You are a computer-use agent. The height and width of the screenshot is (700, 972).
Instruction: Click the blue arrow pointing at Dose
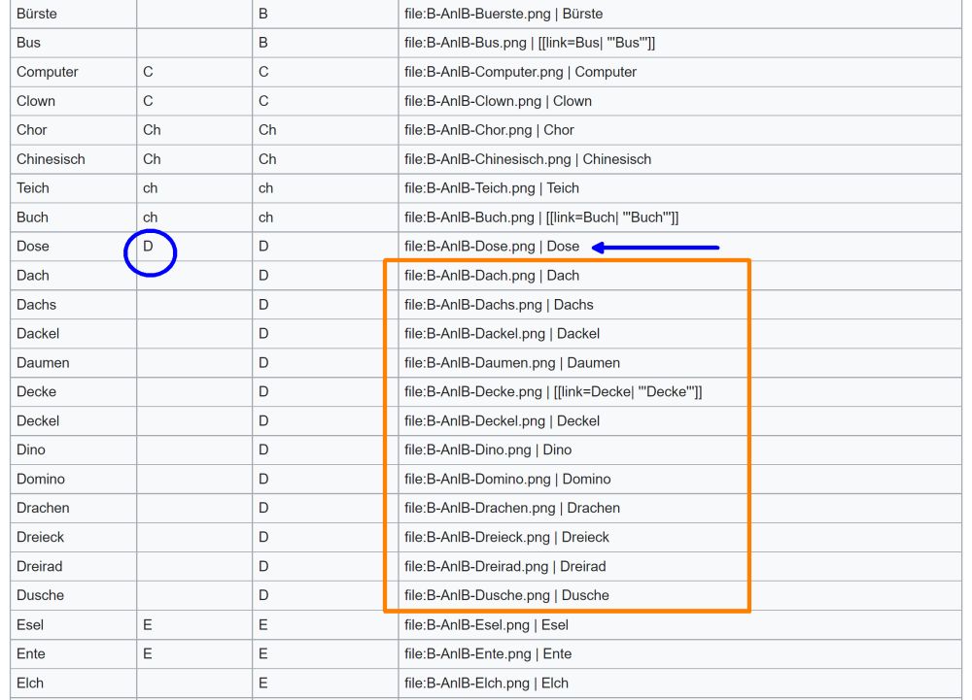pyautogui.click(x=655, y=248)
